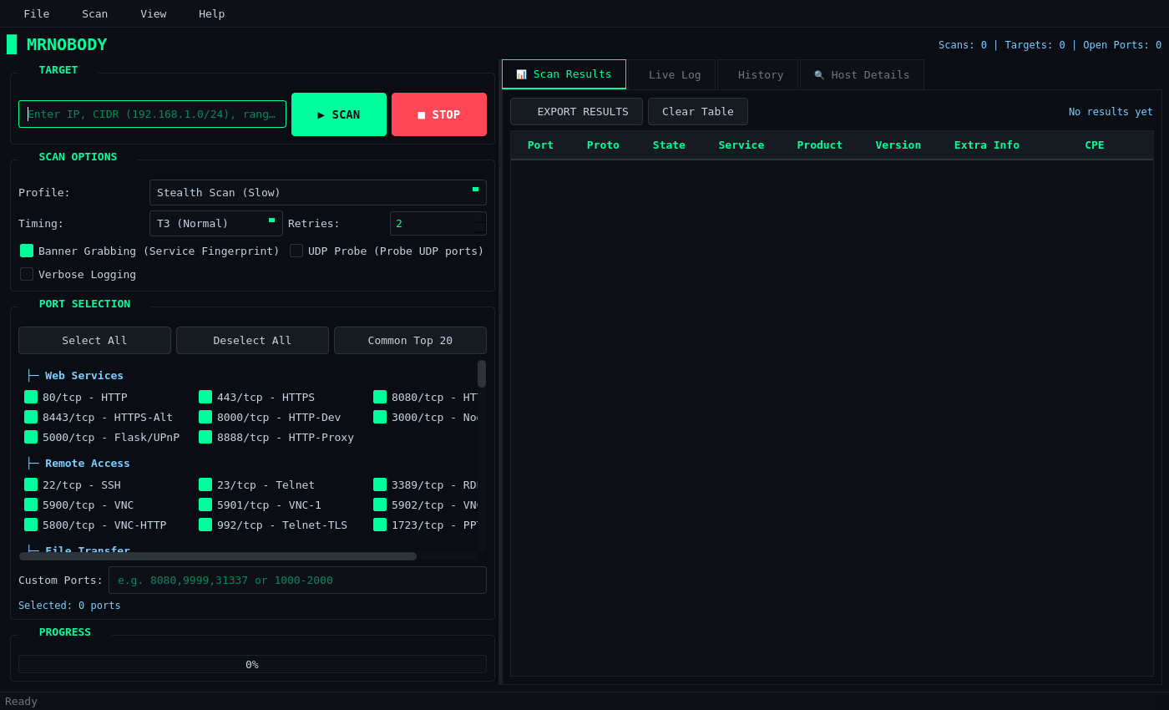This screenshot has width=1169, height=710.
Task: Sort results by Service column
Action: click(741, 145)
